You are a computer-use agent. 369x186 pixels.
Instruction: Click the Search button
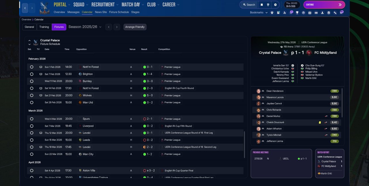click(249, 5)
